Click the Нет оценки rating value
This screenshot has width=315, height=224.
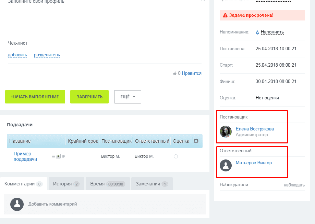(267, 98)
